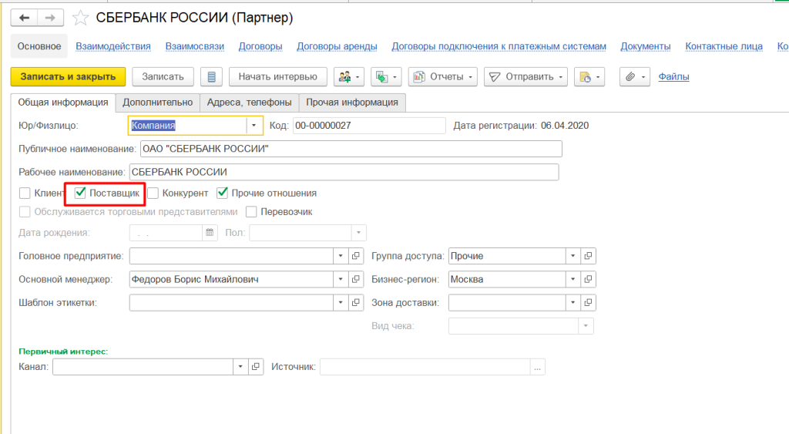This screenshot has width=789, height=434.
Task: Toggle the Перевозчик checkbox
Action: pos(251,212)
